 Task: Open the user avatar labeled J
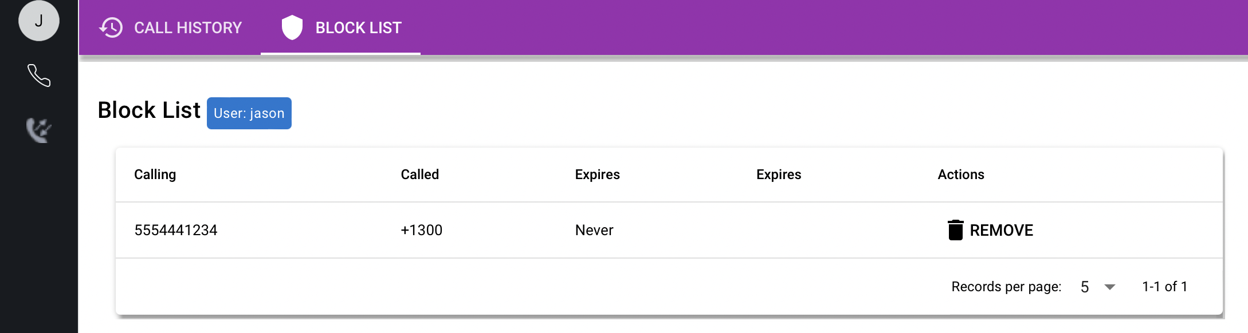point(38,21)
